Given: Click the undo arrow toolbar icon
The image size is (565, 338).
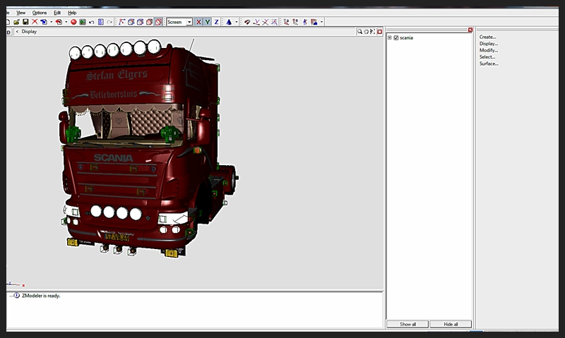Looking at the screenshot, I should click(92, 22).
